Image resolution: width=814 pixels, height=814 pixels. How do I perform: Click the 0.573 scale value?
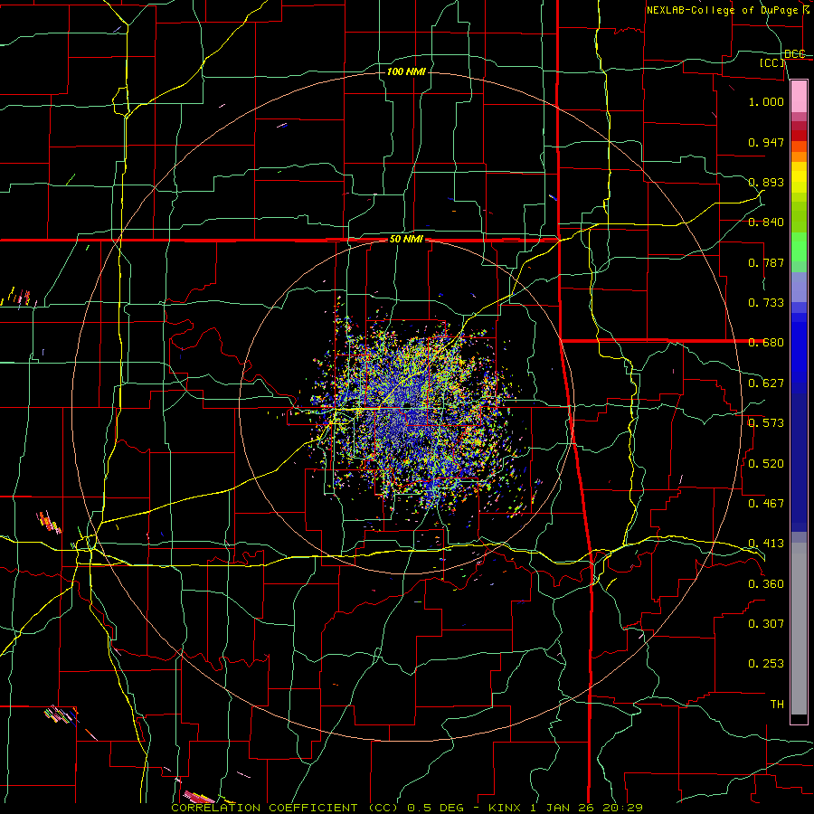click(766, 423)
